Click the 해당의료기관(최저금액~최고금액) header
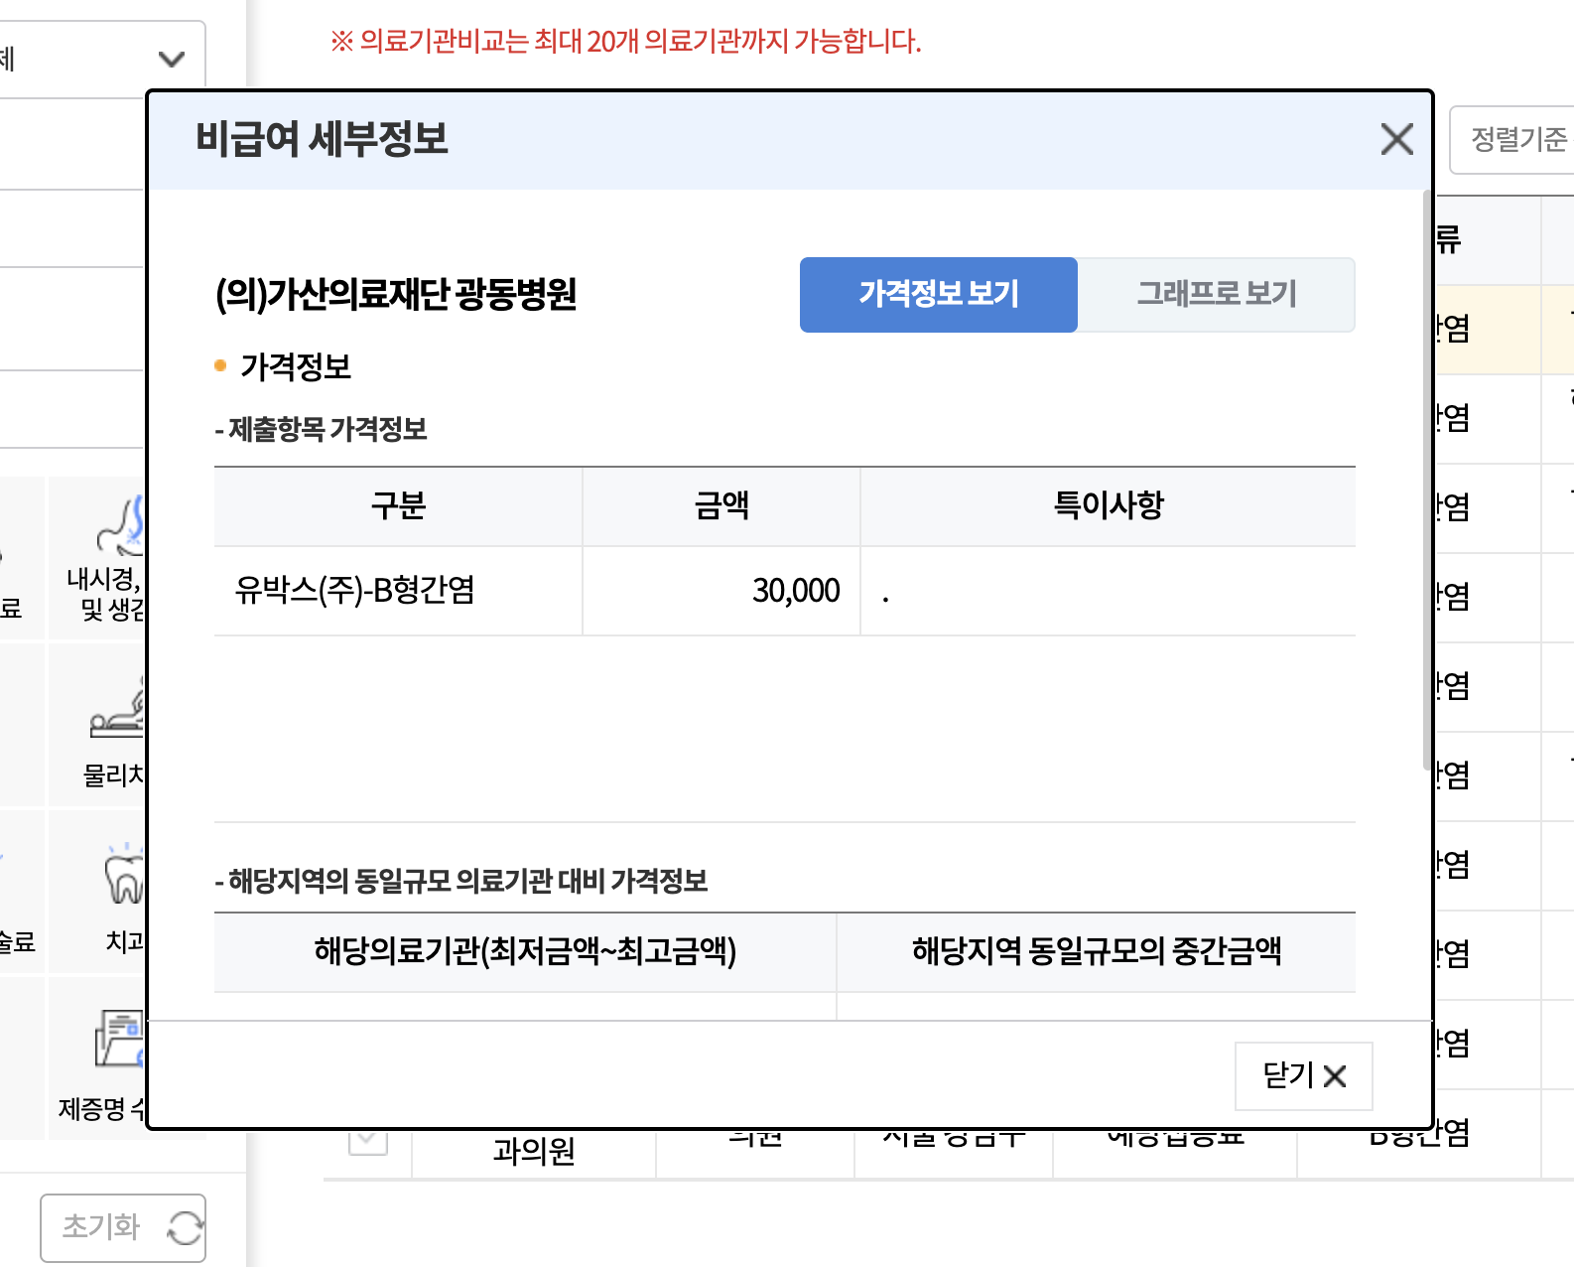1574x1267 pixels. click(x=525, y=951)
